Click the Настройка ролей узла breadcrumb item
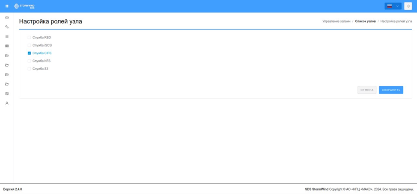 [396, 21]
